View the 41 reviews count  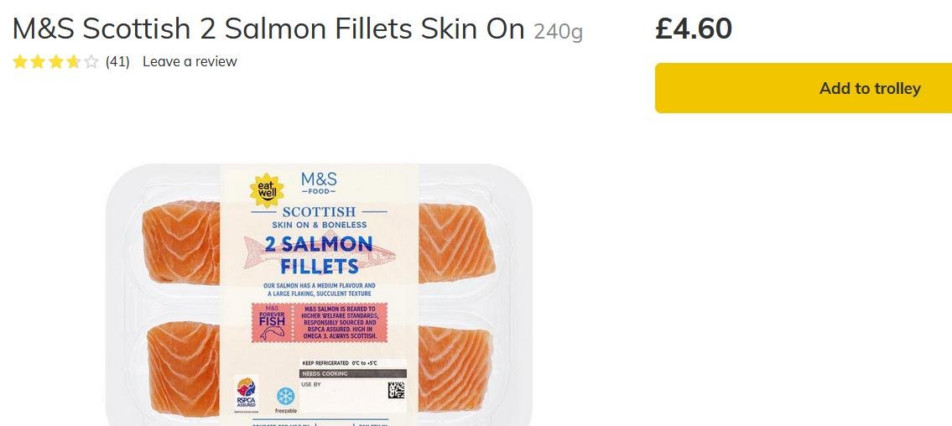[117, 61]
